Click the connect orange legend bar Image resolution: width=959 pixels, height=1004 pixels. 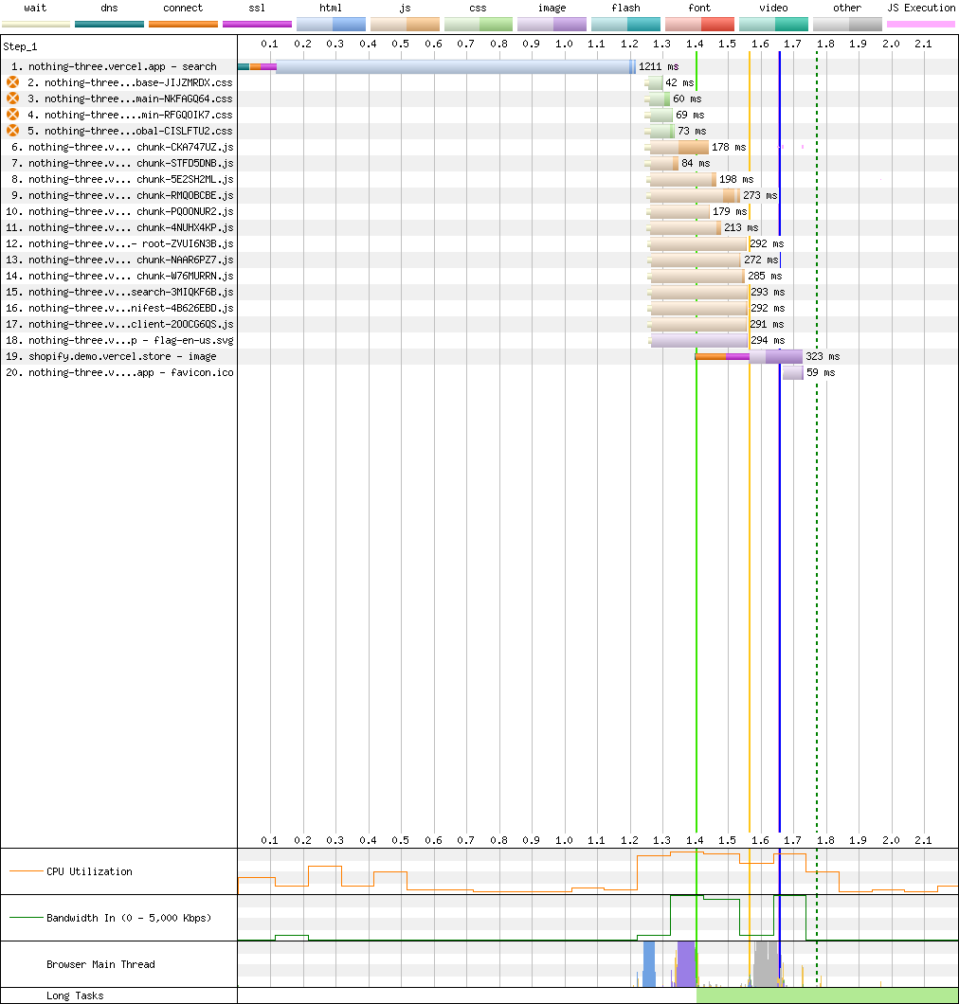(183, 25)
